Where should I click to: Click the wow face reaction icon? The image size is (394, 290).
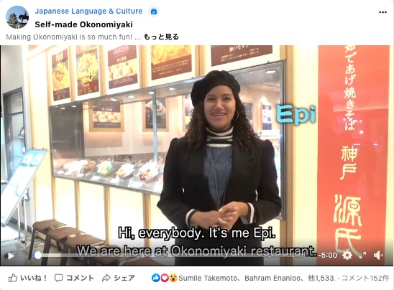click(173, 278)
